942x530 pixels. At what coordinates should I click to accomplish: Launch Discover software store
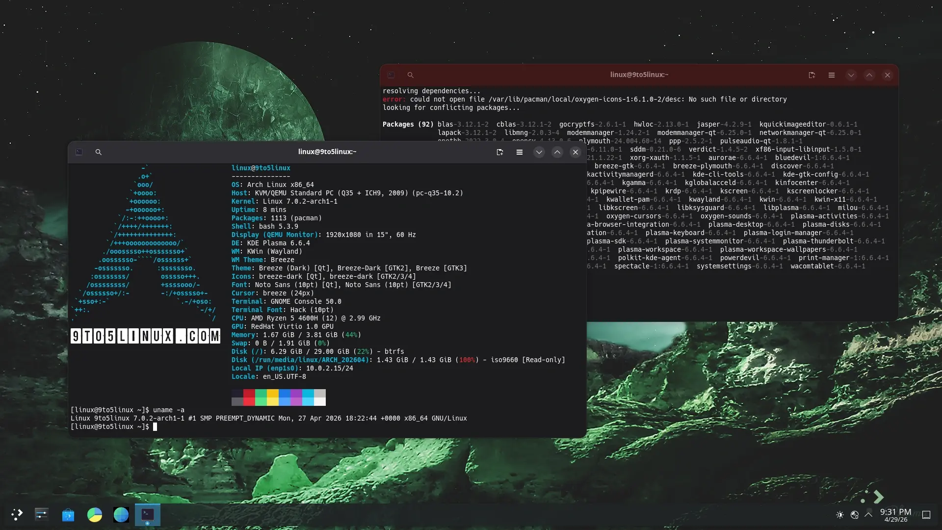(x=68, y=514)
